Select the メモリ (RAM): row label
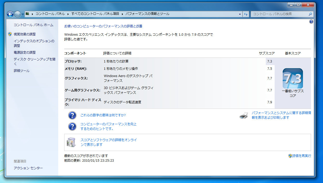 [76, 68]
